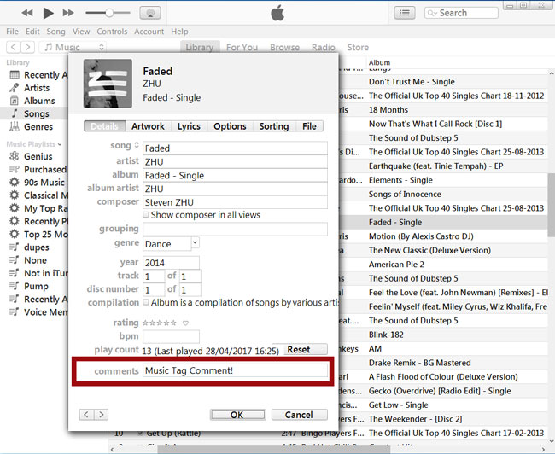The width and height of the screenshot is (555, 454).
Task: Switch to the Browse tab
Action: pos(284,47)
